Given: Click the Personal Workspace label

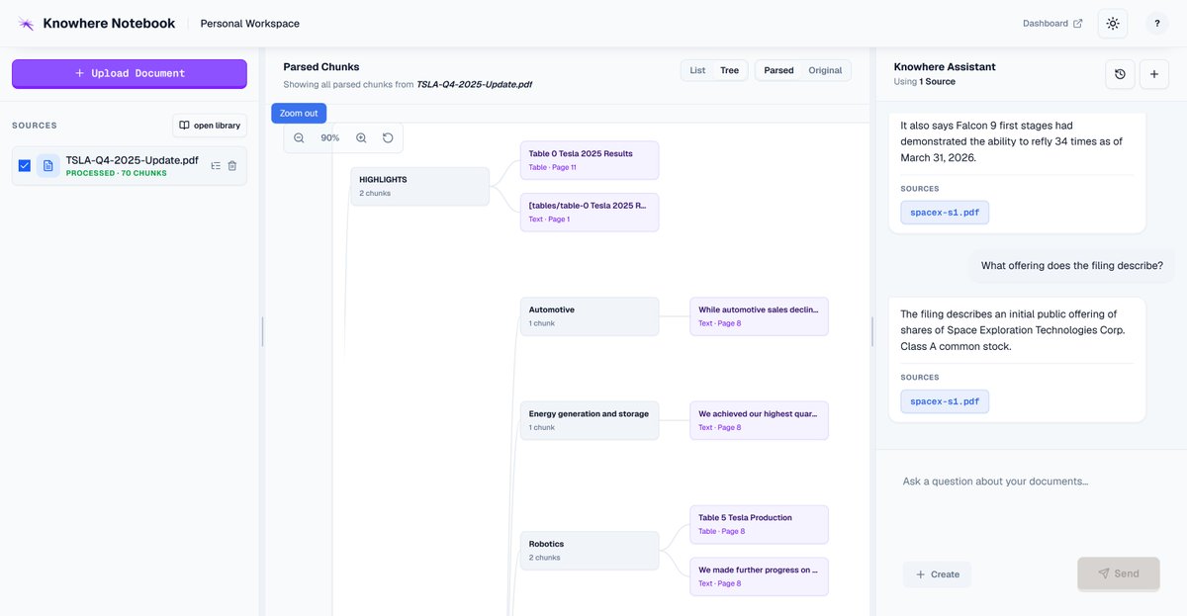Looking at the screenshot, I should point(250,24).
